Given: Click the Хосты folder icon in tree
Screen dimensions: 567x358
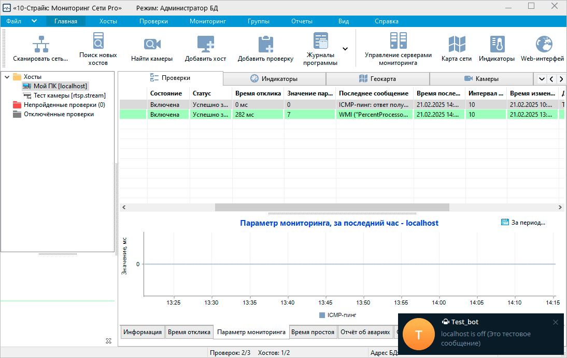Looking at the screenshot, I should click(17, 77).
